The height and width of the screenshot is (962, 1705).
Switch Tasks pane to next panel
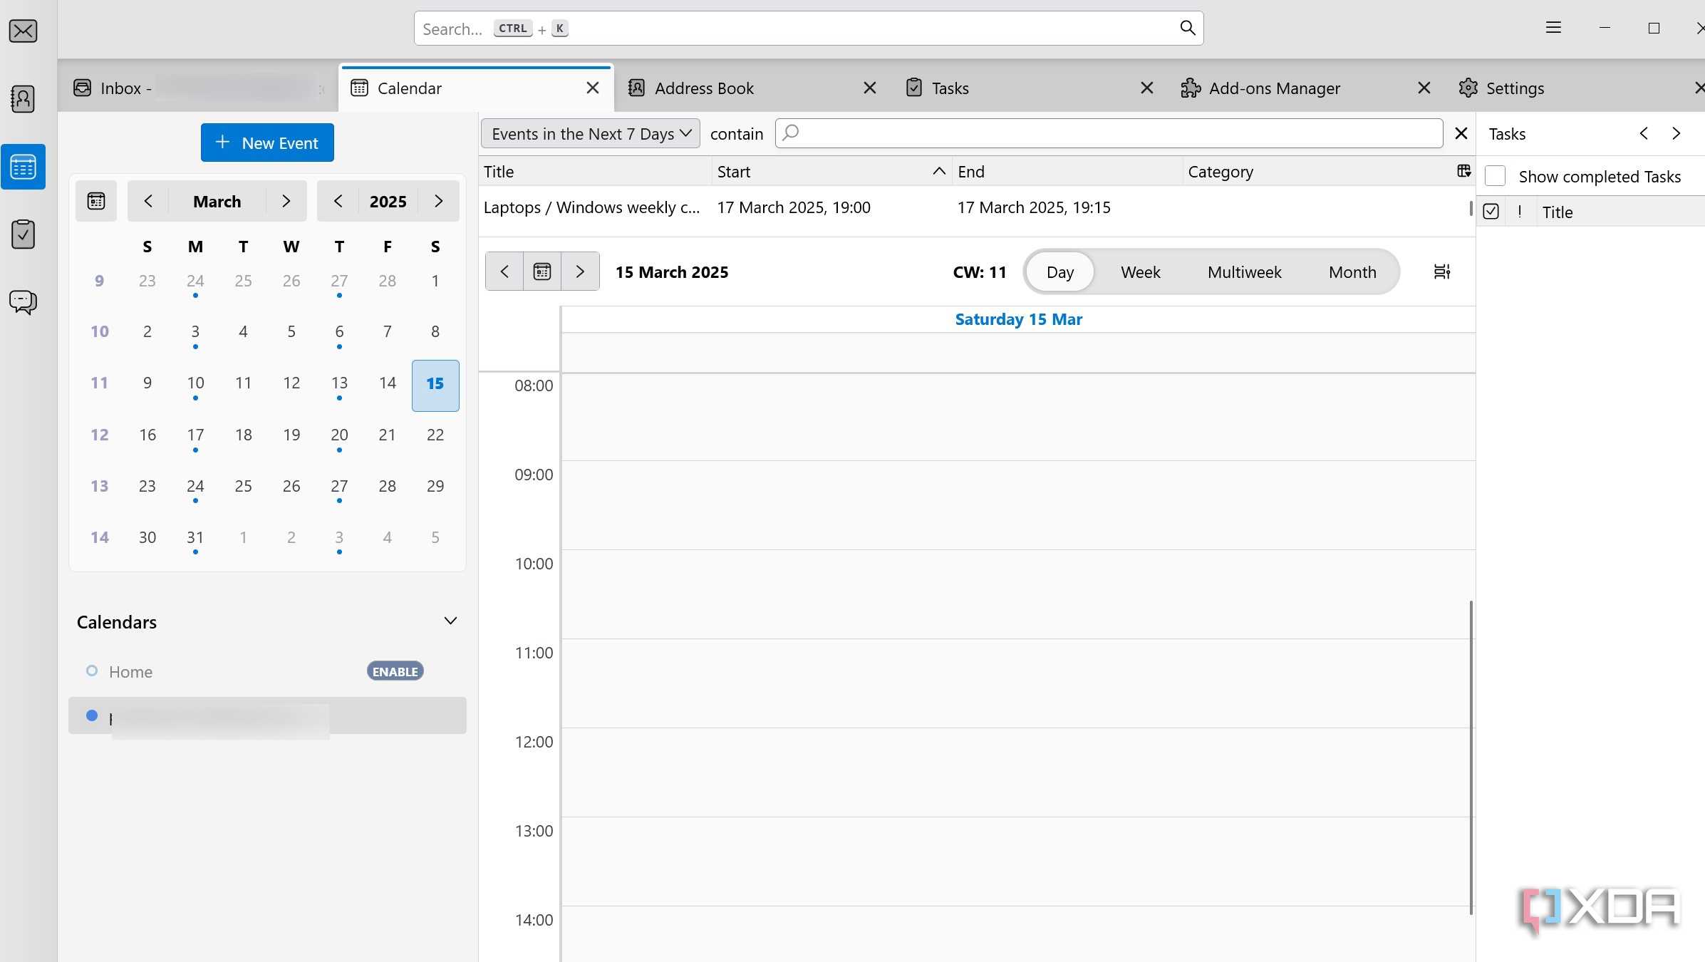[1677, 133]
